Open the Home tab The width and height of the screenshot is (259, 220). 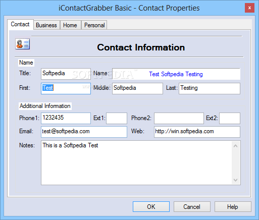70,25
